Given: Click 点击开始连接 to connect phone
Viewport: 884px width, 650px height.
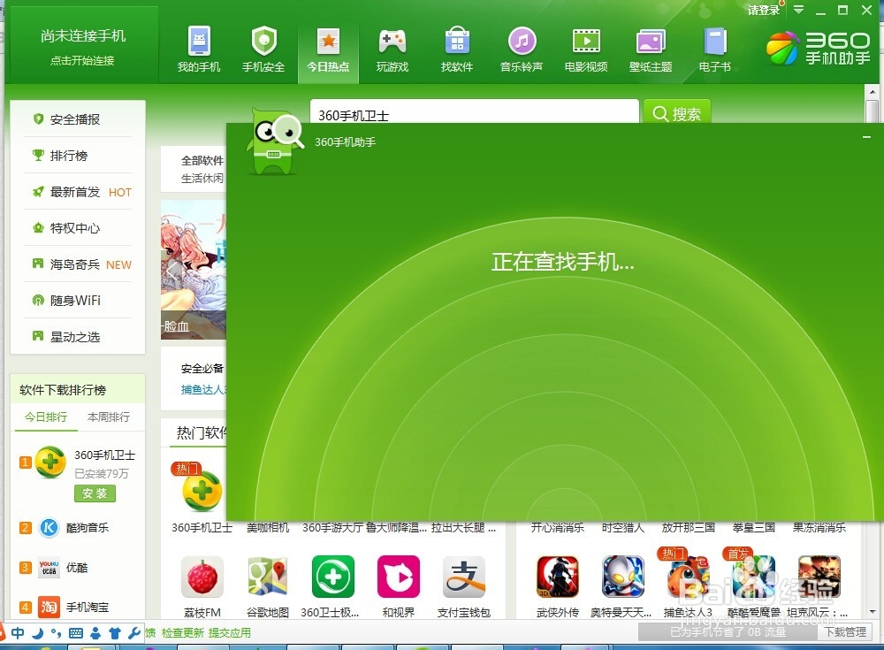Looking at the screenshot, I should tap(82, 60).
